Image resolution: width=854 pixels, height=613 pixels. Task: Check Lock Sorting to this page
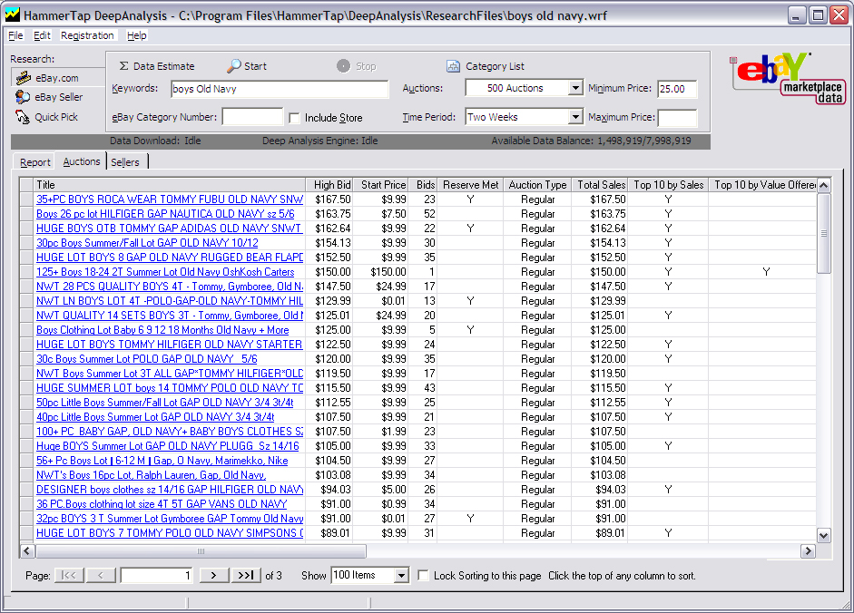(x=423, y=576)
